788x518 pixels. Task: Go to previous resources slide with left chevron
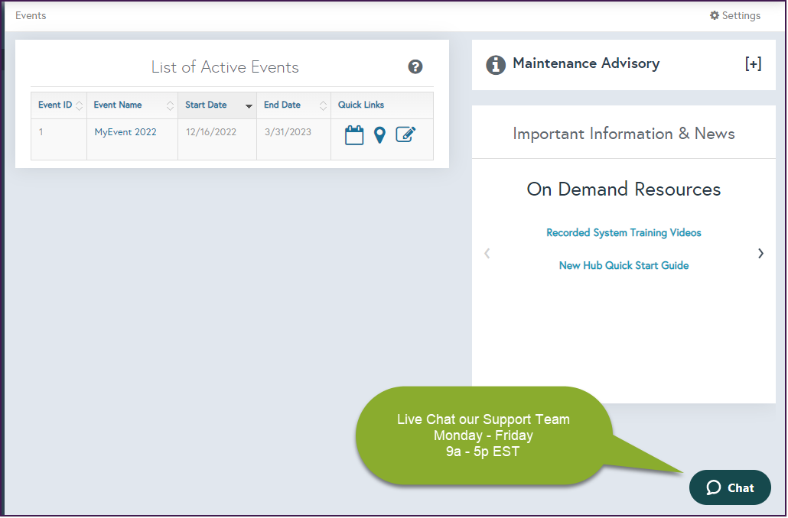click(x=487, y=254)
